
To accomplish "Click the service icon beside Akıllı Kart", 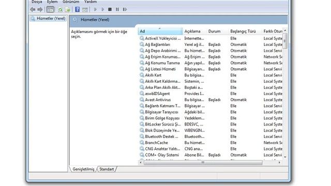I will click(142, 75).
